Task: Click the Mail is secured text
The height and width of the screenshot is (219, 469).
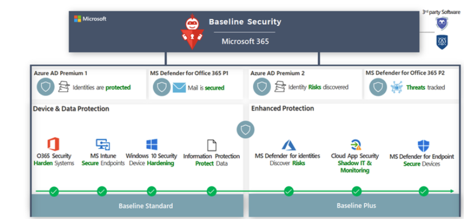Action: (206, 88)
